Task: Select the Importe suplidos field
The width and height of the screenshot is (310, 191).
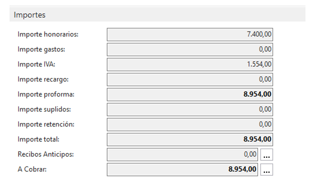Action: pyautogui.click(x=190, y=110)
